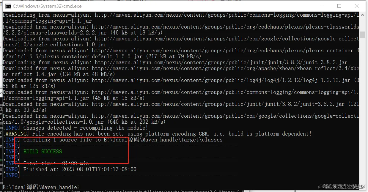Screen dimensions: 368x192
Task: Maximize the cmd.exe window
Action: (x=339, y=6)
